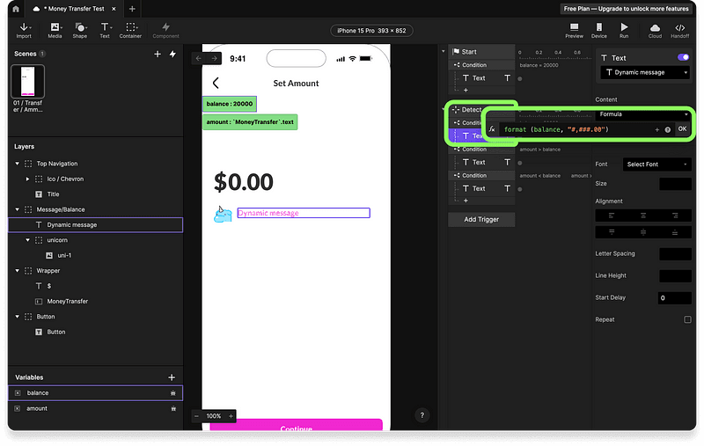Click the formula help circle icon
Viewport: 704px width, 446px height.
[668, 129]
